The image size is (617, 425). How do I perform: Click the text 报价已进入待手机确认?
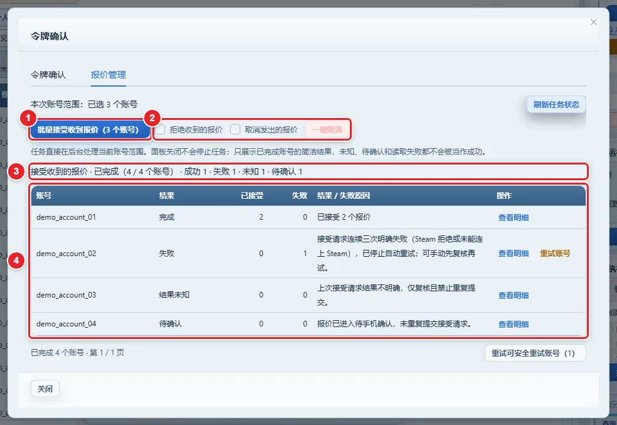pyautogui.click(x=394, y=324)
